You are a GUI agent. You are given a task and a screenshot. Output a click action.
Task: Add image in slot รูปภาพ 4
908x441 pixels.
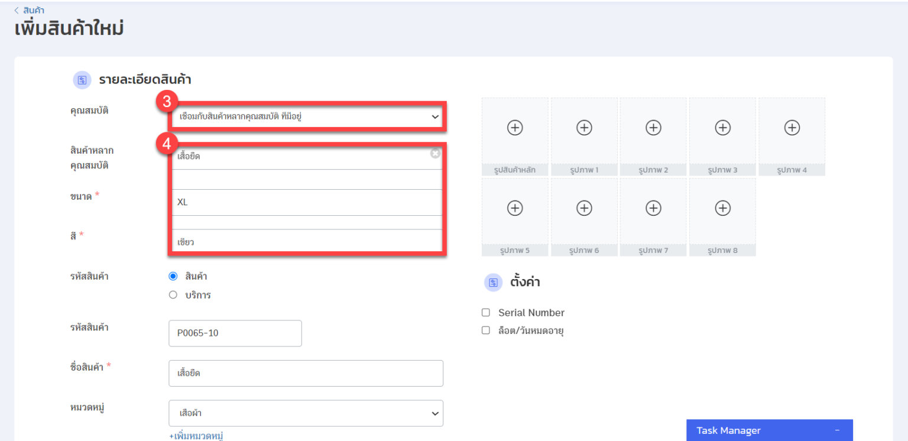tap(792, 128)
